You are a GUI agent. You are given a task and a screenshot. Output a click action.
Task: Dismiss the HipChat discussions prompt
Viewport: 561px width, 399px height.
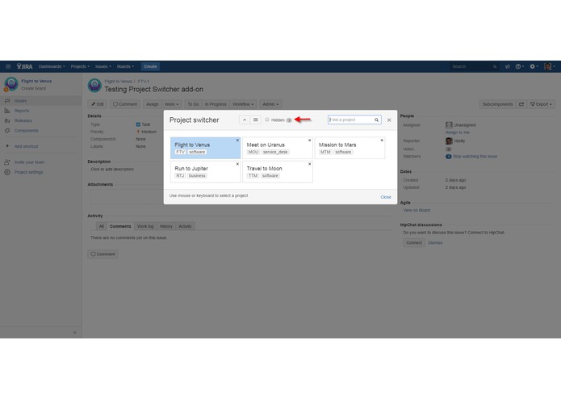(435, 242)
